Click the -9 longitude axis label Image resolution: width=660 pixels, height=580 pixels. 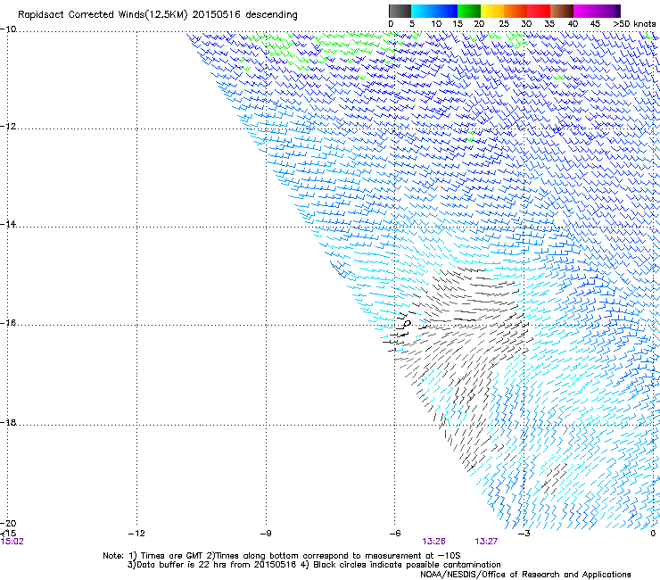point(266,534)
